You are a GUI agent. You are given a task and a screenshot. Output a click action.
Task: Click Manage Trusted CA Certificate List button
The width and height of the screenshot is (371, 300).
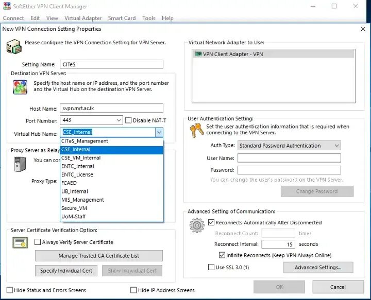pyautogui.click(x=98, y=256)
